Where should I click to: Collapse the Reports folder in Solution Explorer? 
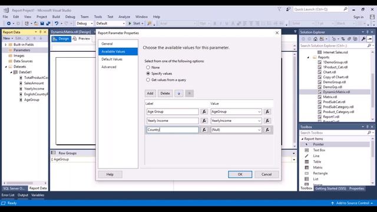pos(308,57)
